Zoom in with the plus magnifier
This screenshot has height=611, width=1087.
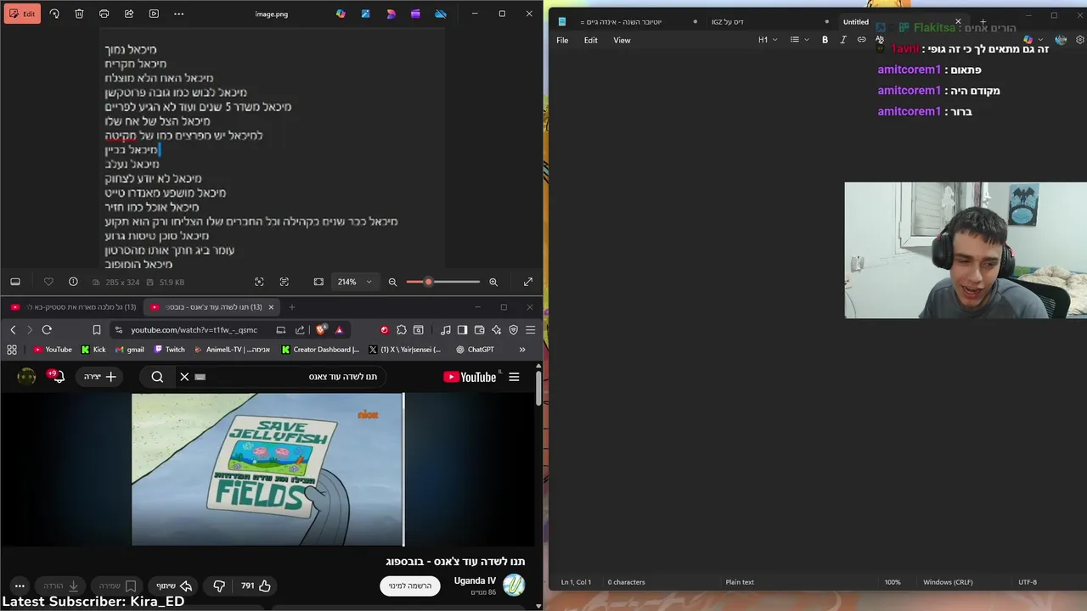tap(493, 282)
